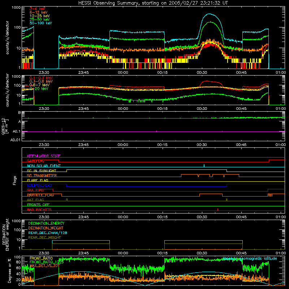Click the 'Flags' vertical axis label
The height and width of the screenshot is (289, 289).
(15, 180)
